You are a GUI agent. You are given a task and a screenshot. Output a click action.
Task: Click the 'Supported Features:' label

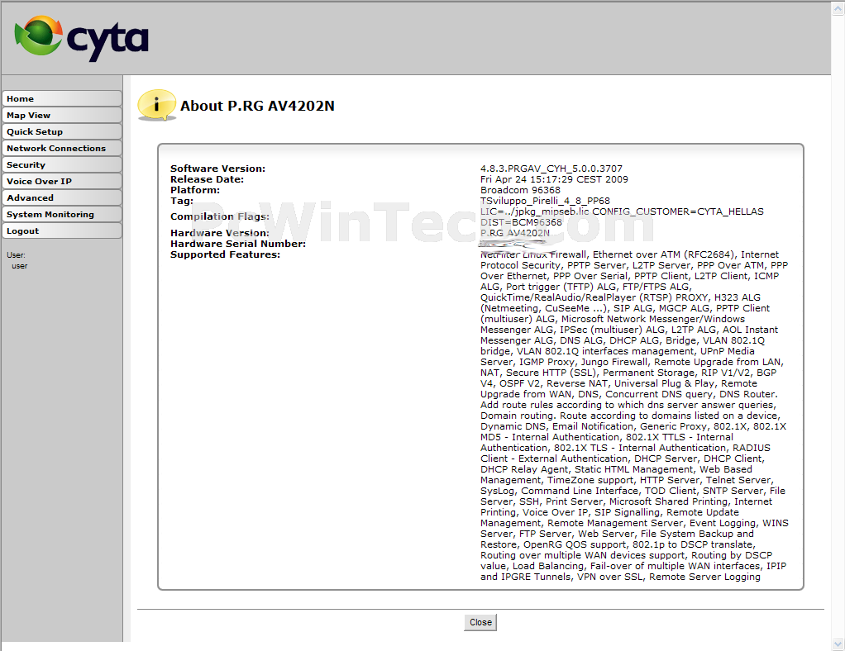coord(225,254)
